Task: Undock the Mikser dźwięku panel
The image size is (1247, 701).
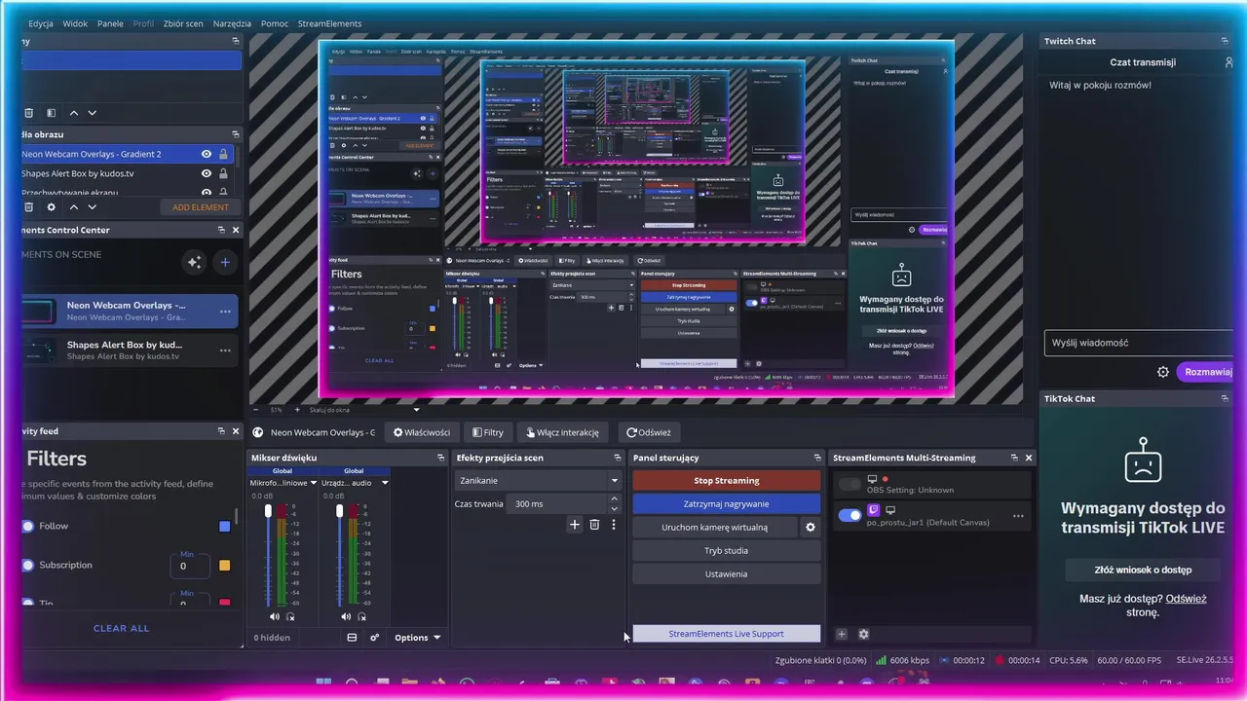Action: click(440, 458)
